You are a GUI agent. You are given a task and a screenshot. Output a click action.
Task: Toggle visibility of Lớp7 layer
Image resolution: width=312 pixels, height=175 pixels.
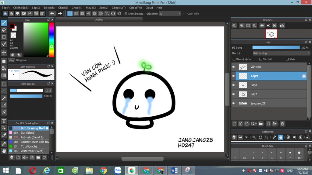[x=234, y=94]
